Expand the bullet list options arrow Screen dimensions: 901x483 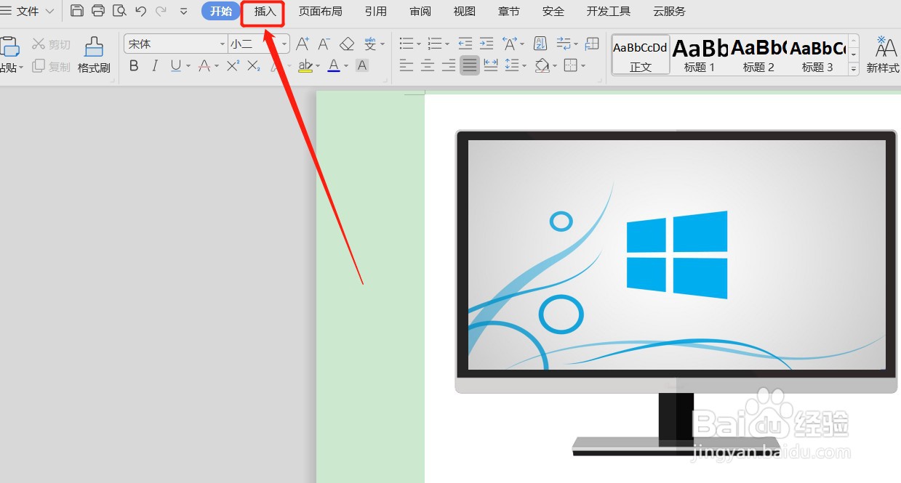[419, 44]
